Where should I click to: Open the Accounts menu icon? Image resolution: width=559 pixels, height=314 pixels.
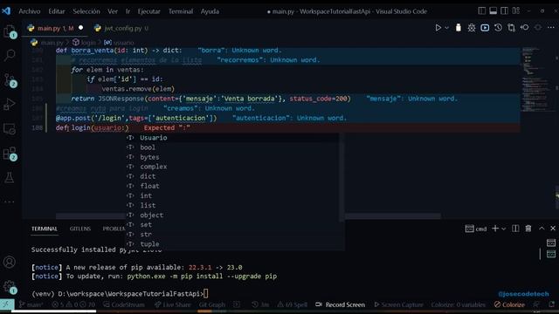pos(10,262)
